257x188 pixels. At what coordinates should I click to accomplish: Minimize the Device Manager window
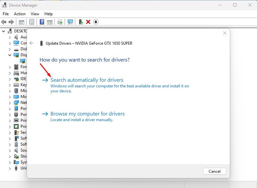(220, 5)
